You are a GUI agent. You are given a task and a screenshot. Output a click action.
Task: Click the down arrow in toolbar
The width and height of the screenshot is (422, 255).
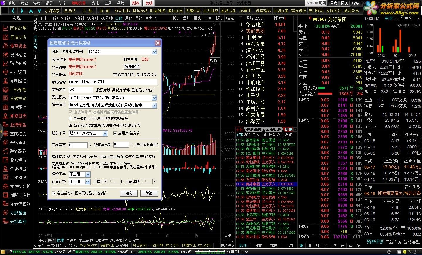40,11
